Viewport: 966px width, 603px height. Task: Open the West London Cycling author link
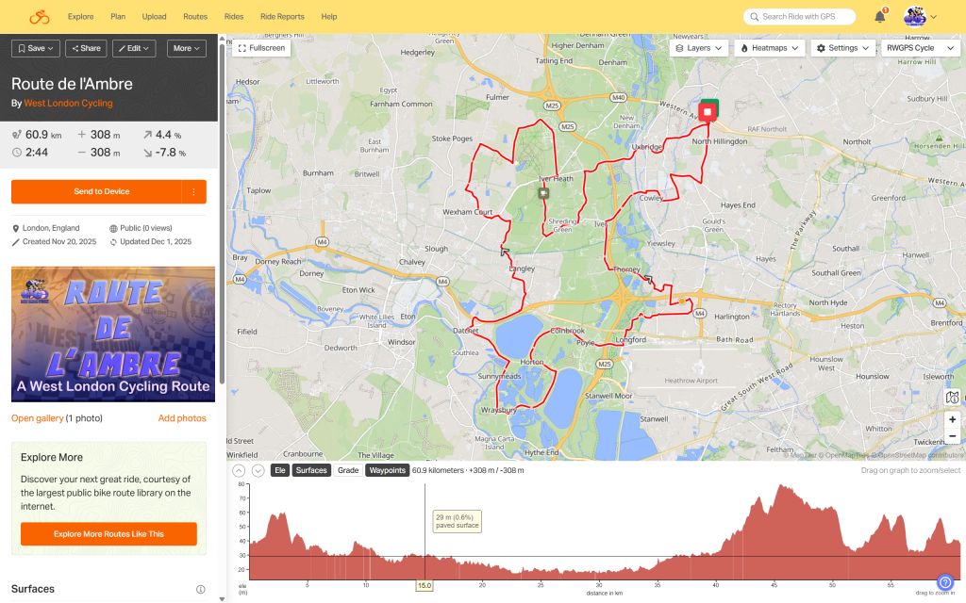(68, 104)
